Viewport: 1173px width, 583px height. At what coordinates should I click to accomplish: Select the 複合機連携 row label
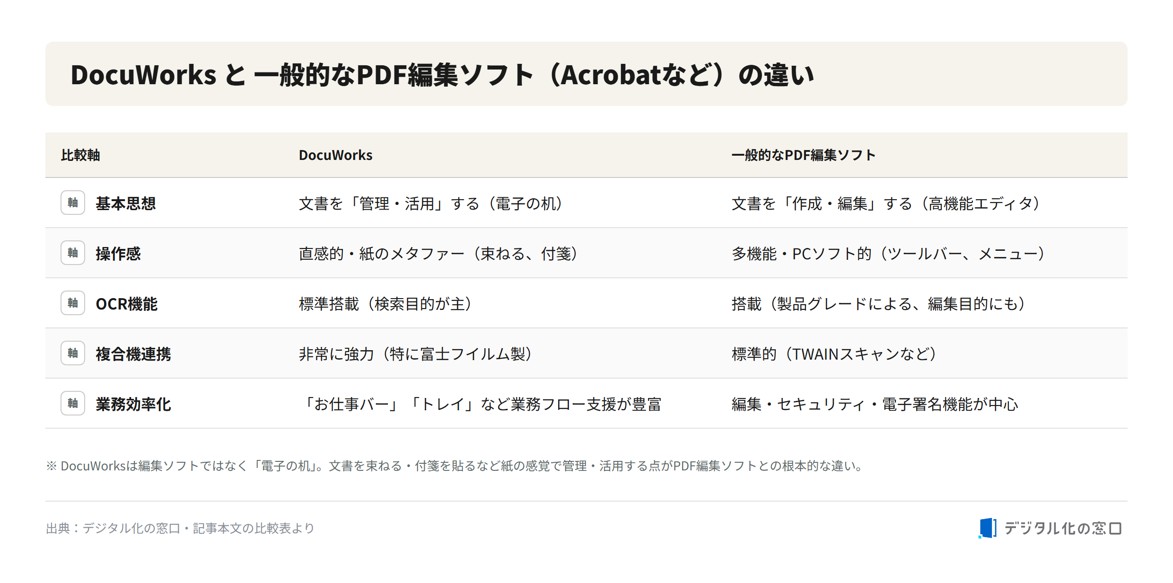[133, 354]
